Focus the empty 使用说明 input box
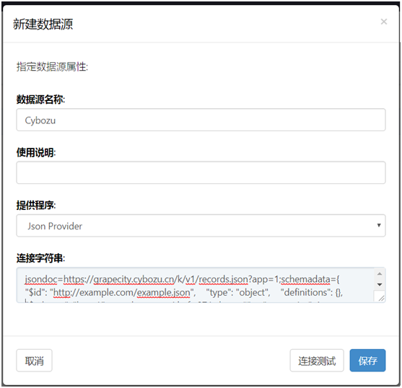The height and width of the screenshot is (388, 402). tap(201, 172)
